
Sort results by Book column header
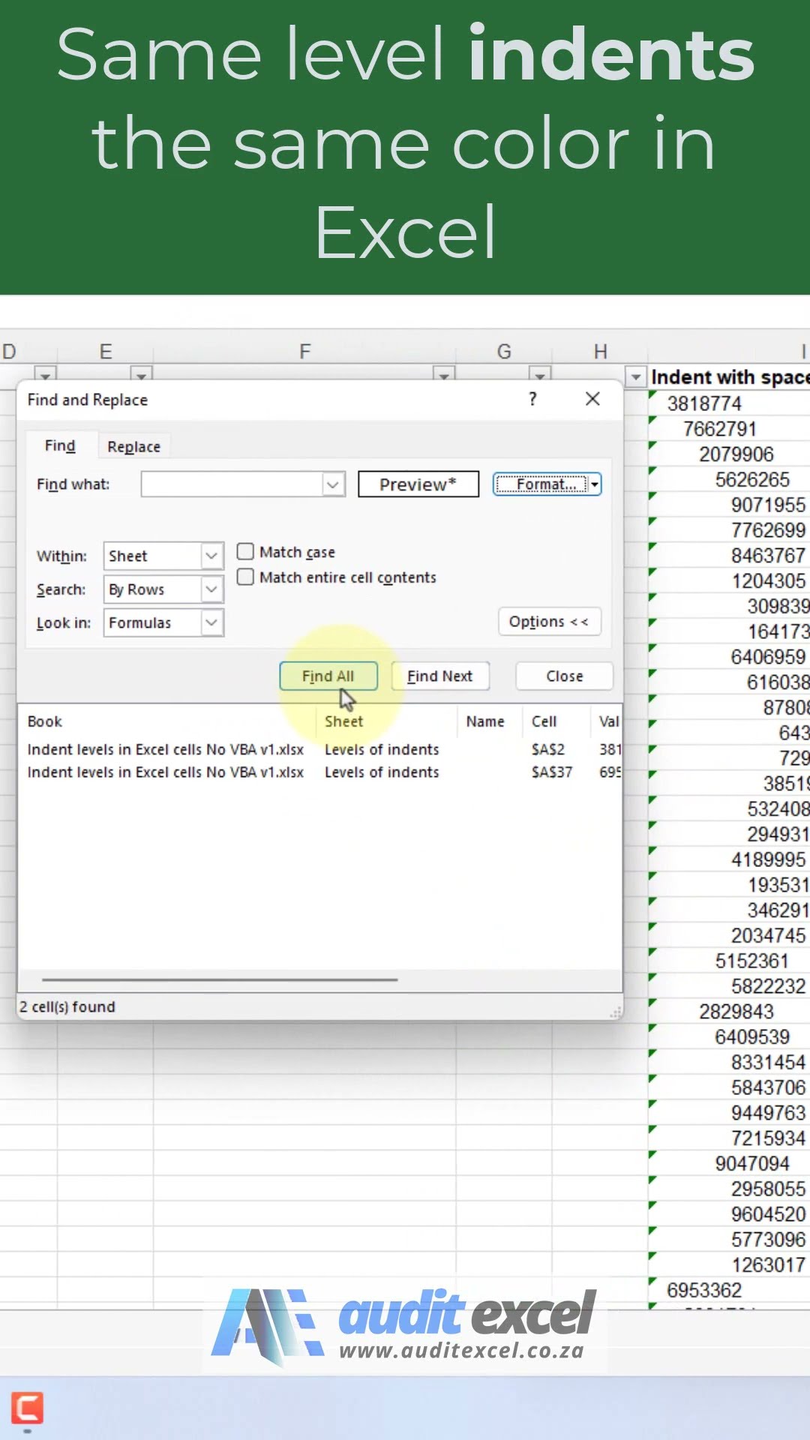click(x=45, y=721)
